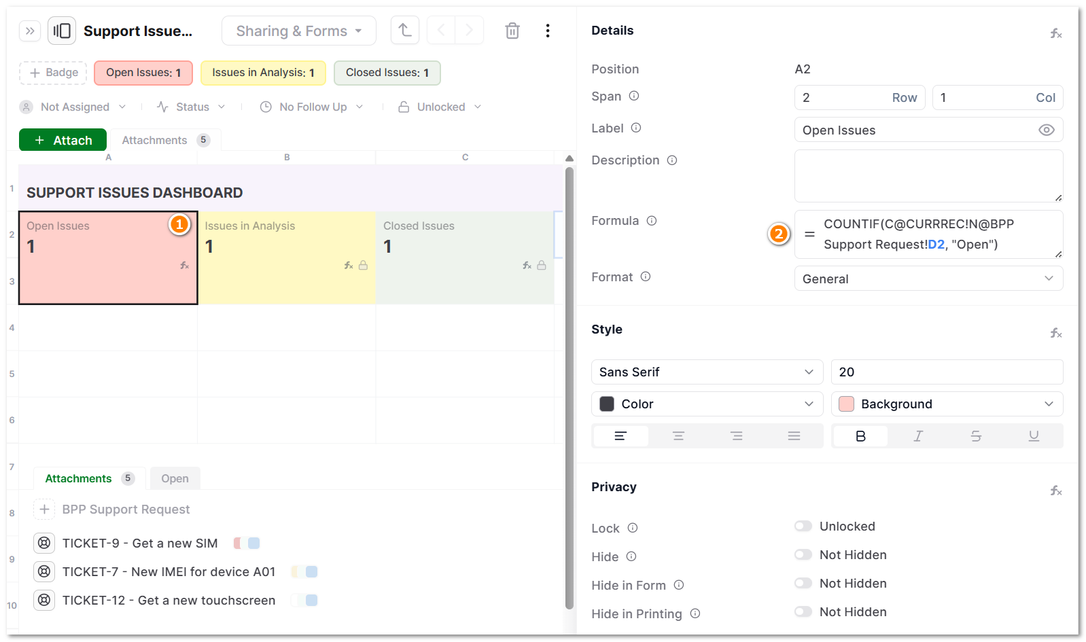
Task: Switch to the Open tab
Action: point(175,478)
